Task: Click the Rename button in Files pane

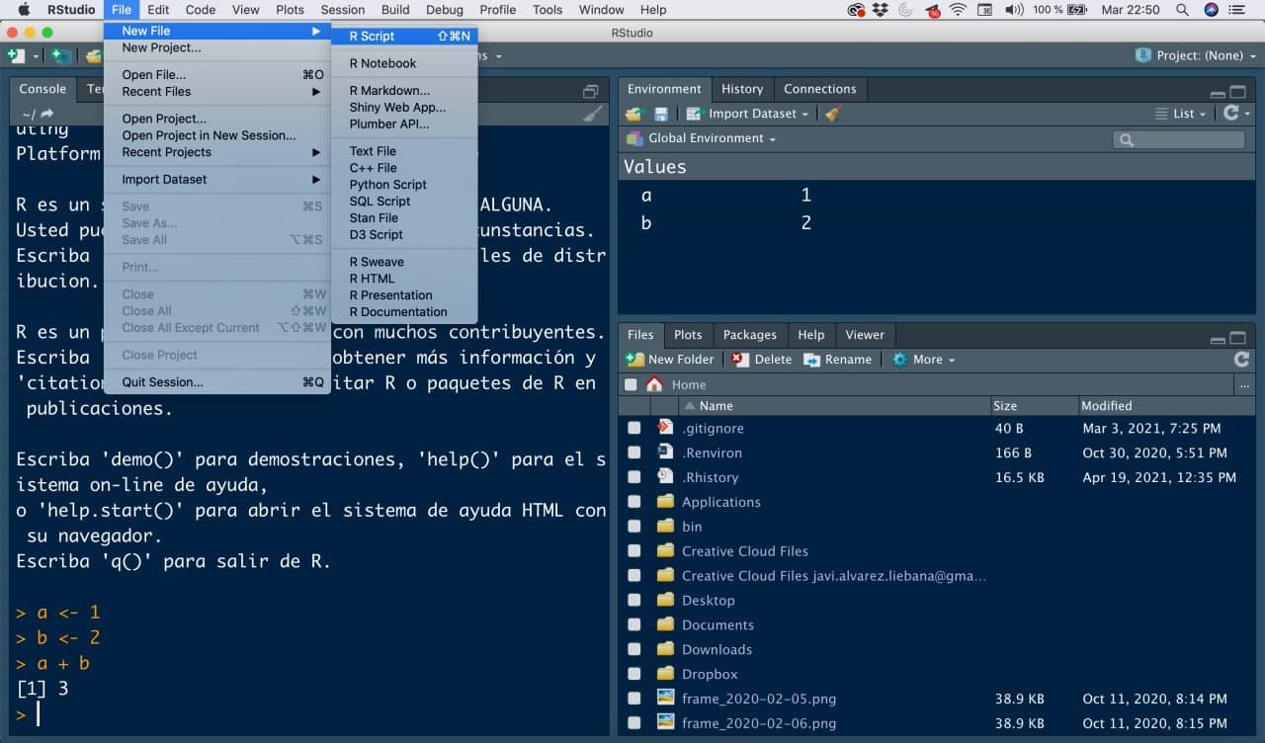Action: coord(838,360)
